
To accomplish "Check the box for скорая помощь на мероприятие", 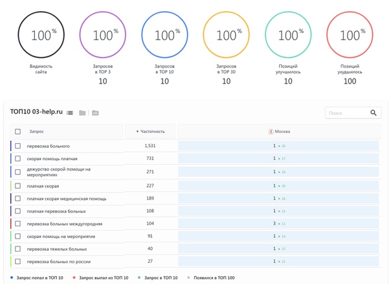I will tap(17, 236).
